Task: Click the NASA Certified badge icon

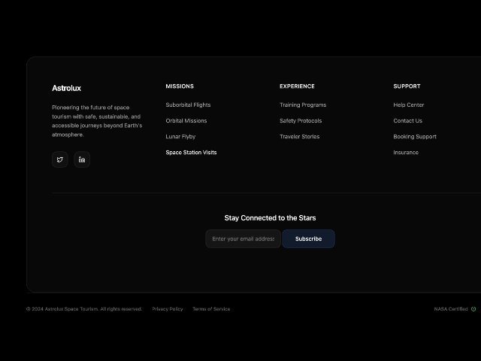Action: [x=473, y=309]
